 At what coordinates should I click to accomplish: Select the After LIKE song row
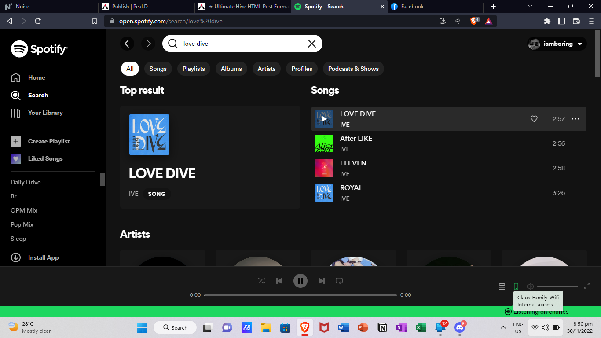click(449, 143)
